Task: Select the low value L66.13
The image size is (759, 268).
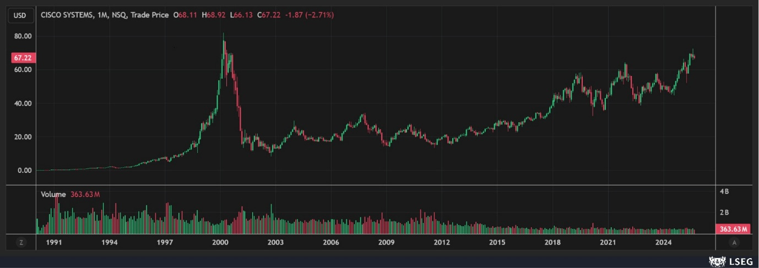Action: tap(241, 15)
